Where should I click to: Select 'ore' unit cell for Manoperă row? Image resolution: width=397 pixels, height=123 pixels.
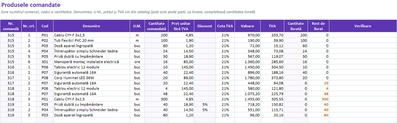coord(137,62)
